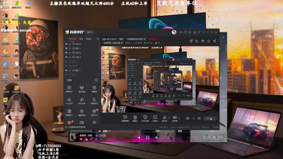Pause the music player
This screenshot has width=283, height=159.
tap(148, 137)
